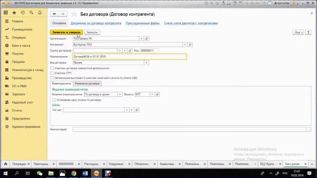Open Счета учета расчетов с контрагентами link

[x=191, y=23]
